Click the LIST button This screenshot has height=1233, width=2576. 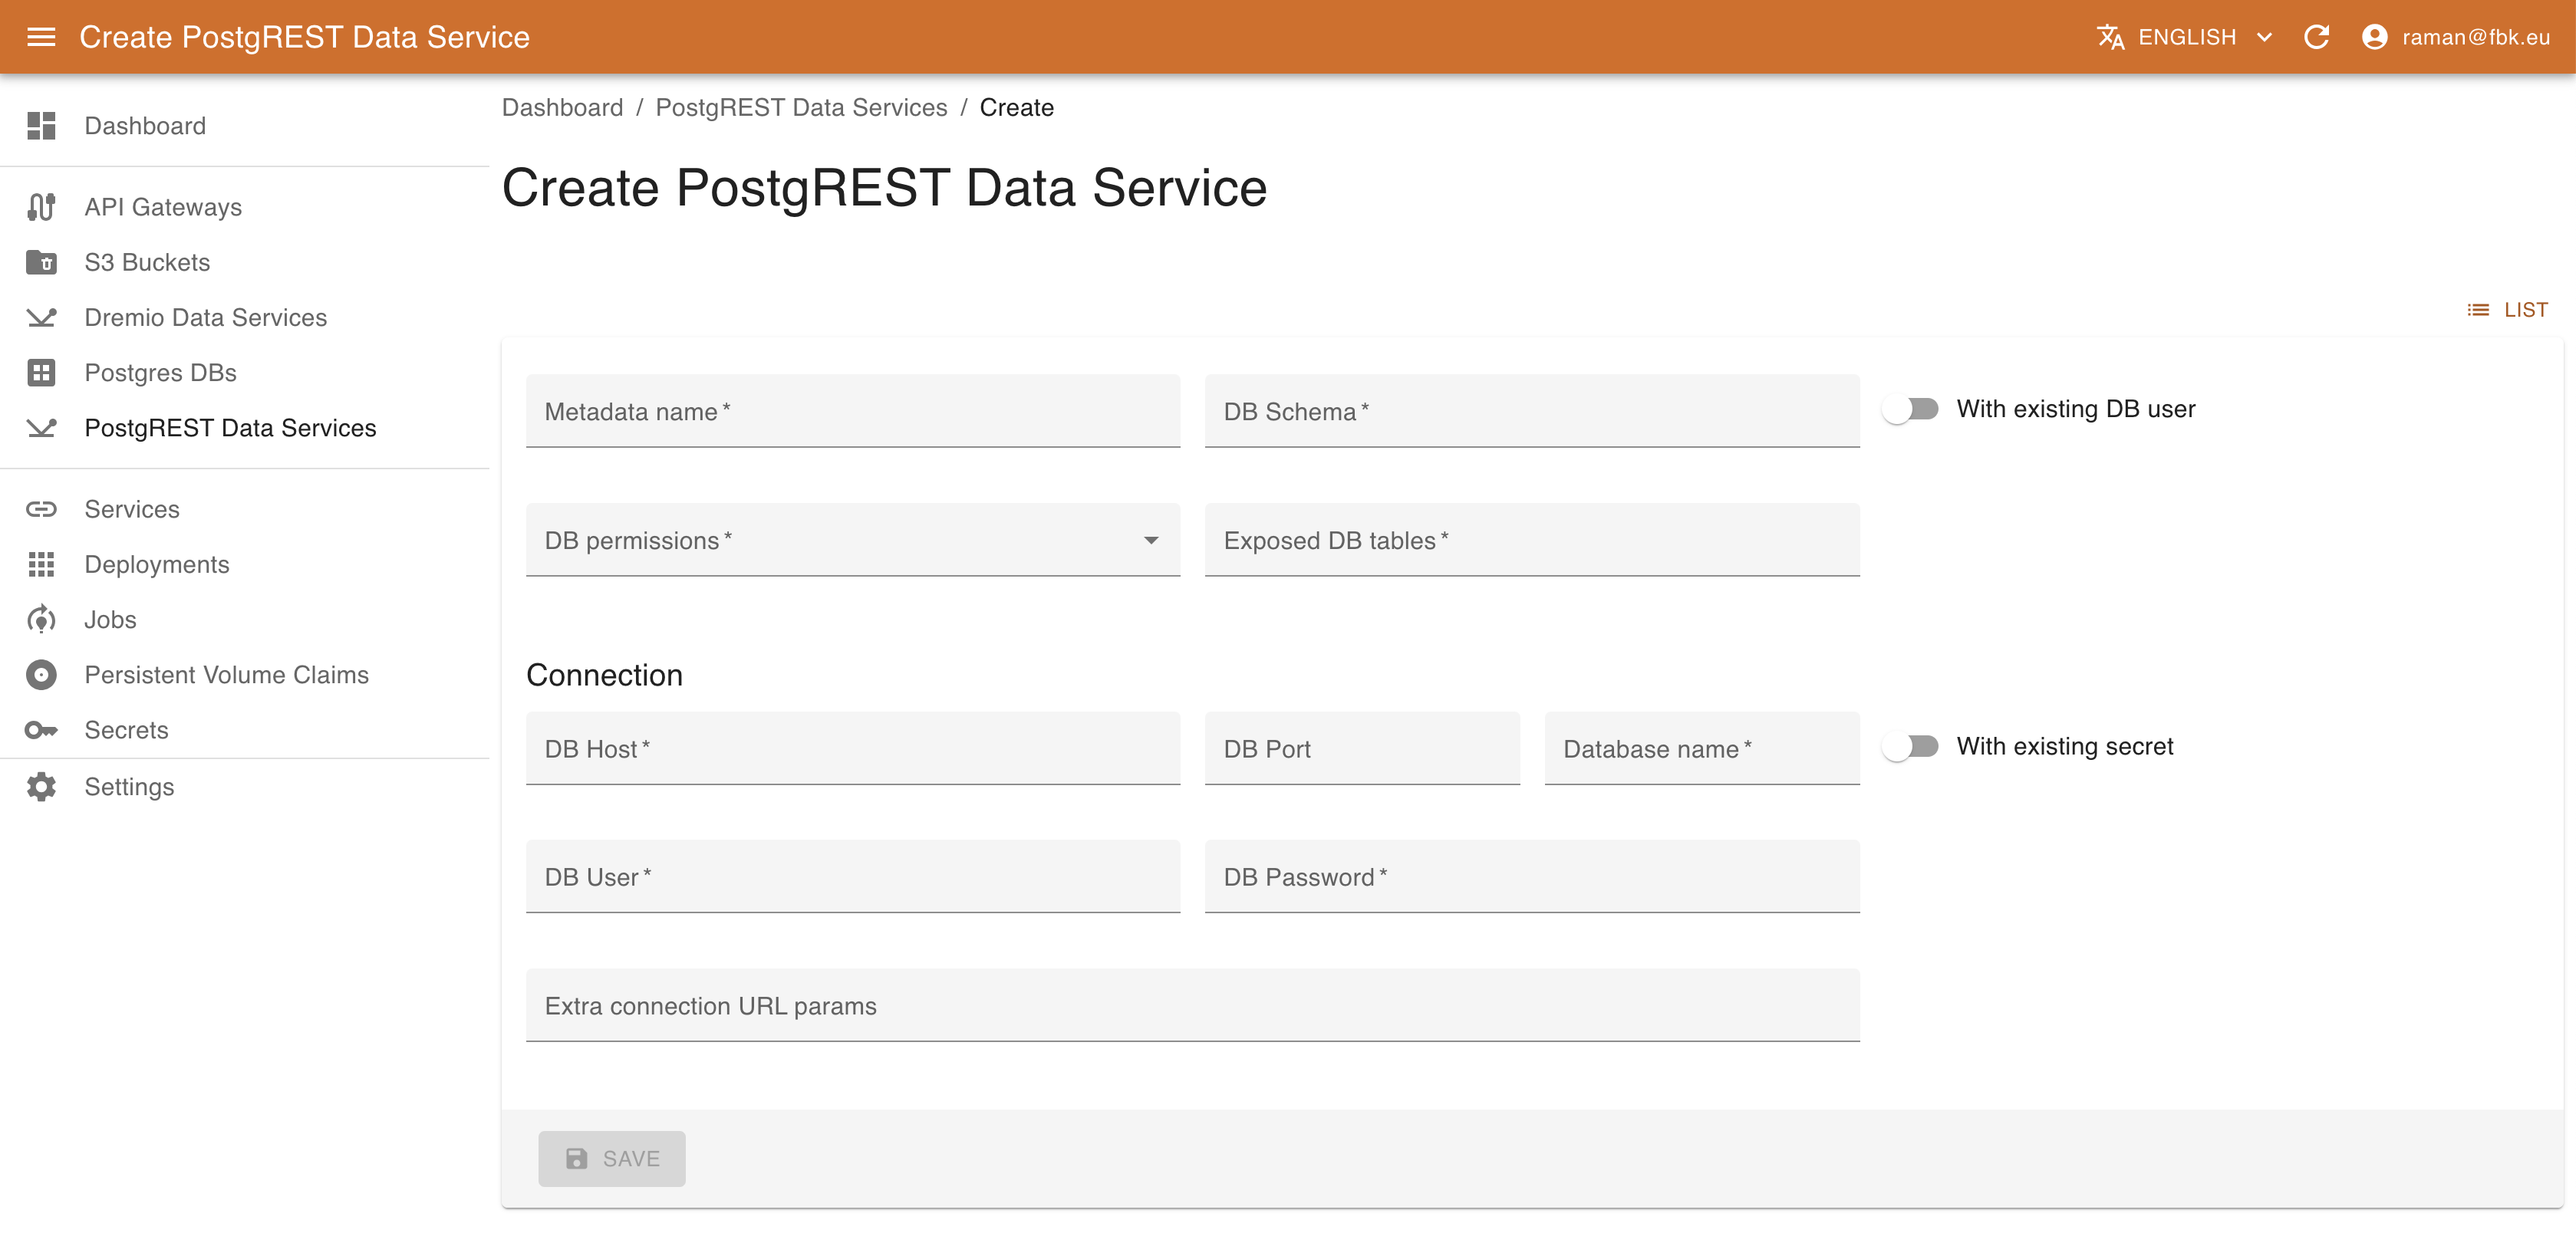point(2508,310)
